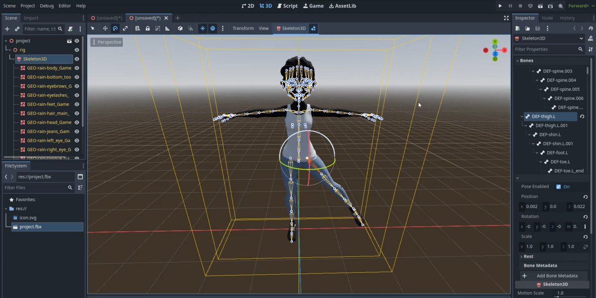Instantiate child scene with link icon
The image size is (596, 298).
coord(17,29)
